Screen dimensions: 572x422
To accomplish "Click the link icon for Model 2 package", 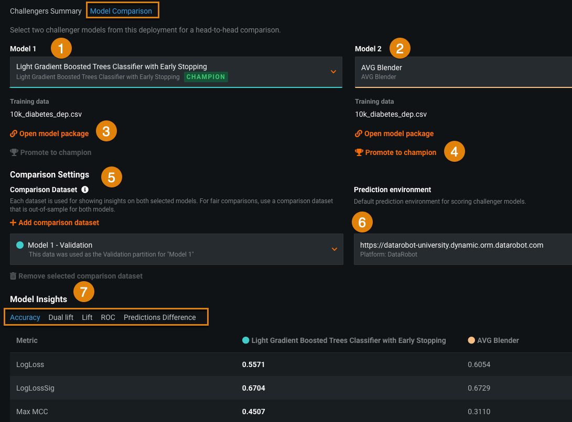I will 359,134.
